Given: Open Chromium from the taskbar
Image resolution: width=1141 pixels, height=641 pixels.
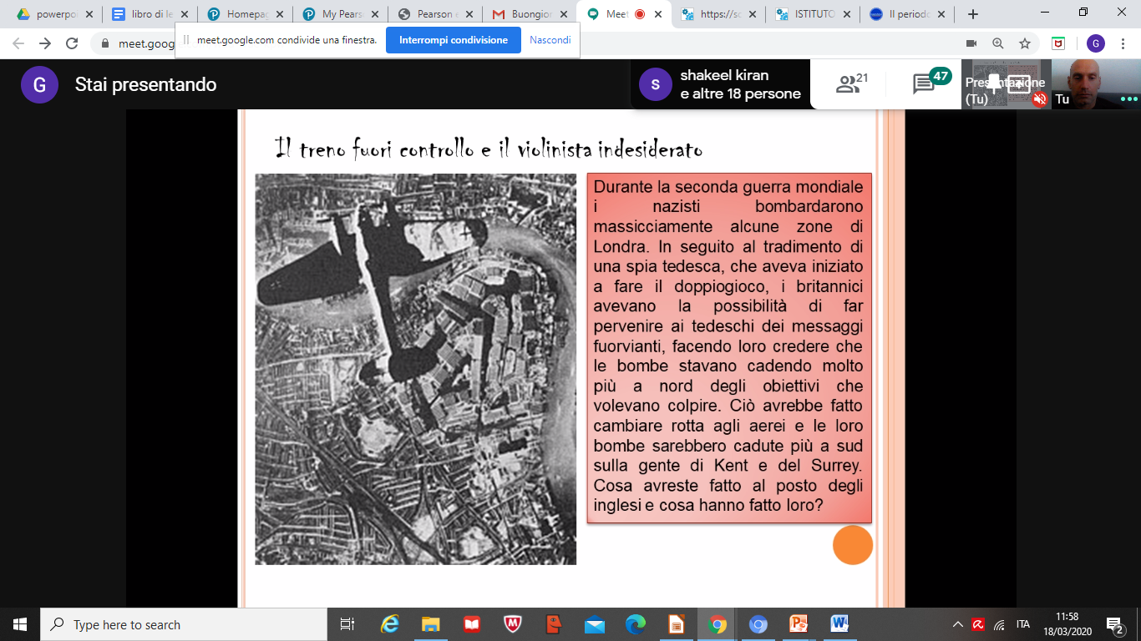Looking at the screenshot, I should [758, 624].
